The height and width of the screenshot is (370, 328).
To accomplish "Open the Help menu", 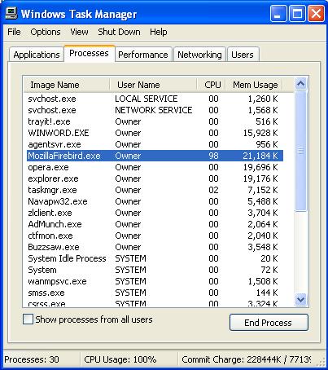I will (x=159, y=32).
